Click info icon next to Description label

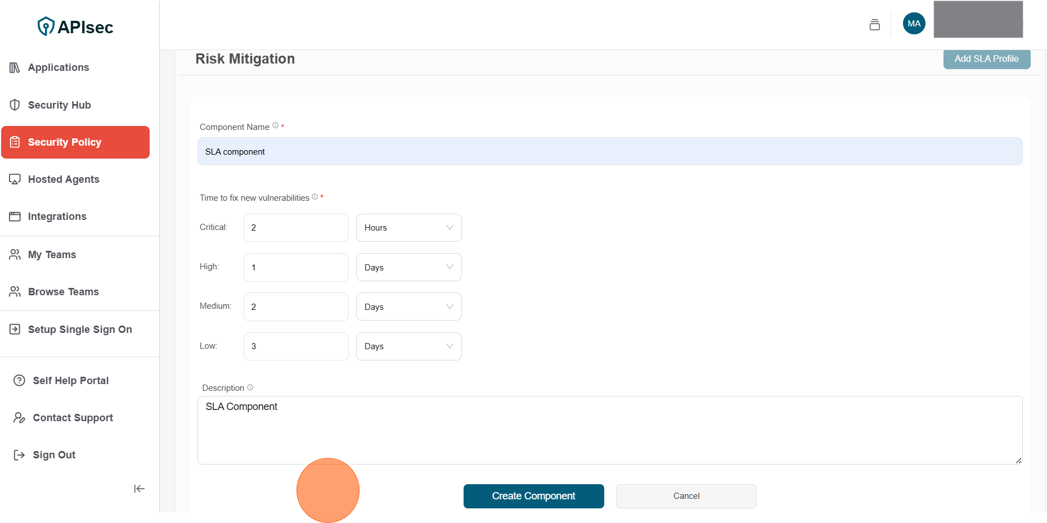tap(250, 387)
